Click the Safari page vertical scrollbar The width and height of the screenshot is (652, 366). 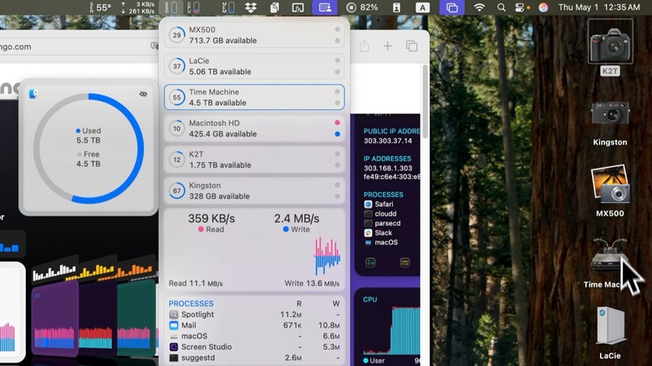pyautogui.click(x=425, y=101)
